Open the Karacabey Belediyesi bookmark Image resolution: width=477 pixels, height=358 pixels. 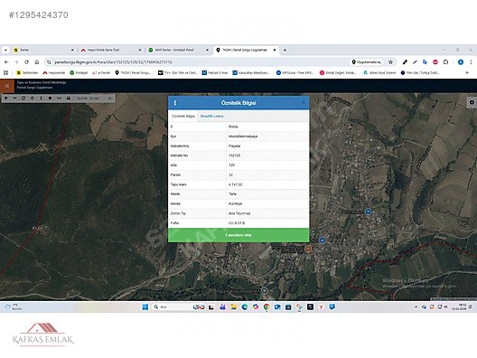(x=251, y=72)
